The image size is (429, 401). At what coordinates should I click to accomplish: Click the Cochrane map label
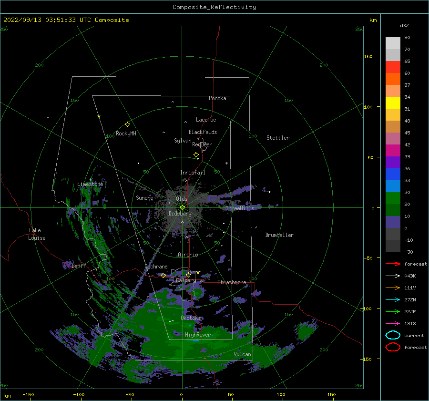point(156,267)
